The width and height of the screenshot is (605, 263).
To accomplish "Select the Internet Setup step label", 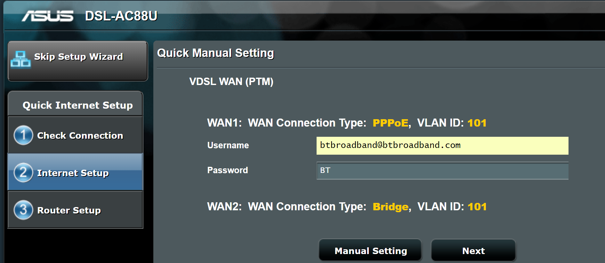I will pos(73,173).
